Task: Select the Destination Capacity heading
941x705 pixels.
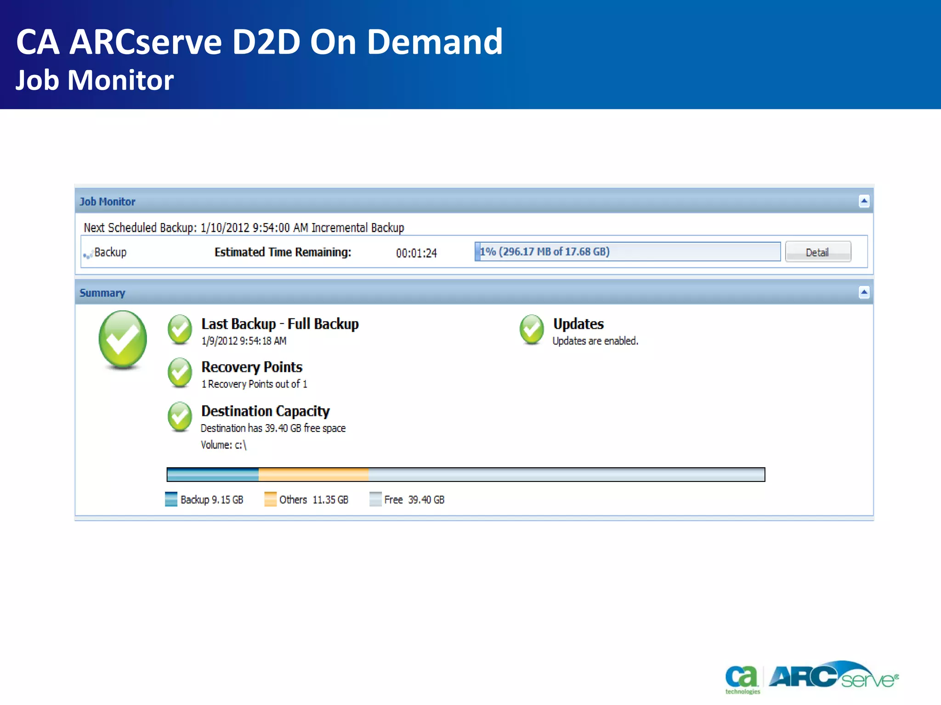Action: point(266,411)
